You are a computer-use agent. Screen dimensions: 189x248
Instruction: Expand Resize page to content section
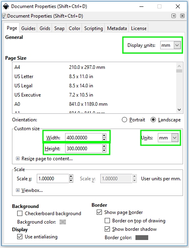[18, 159]
